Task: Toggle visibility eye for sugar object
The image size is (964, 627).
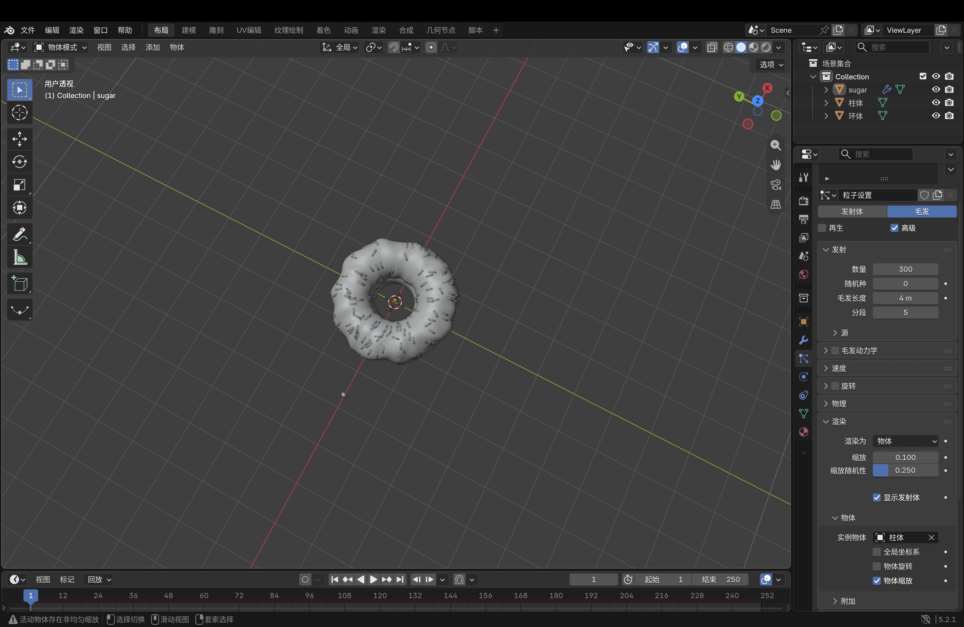Action: pyautogui.click(x=936, y=90)
